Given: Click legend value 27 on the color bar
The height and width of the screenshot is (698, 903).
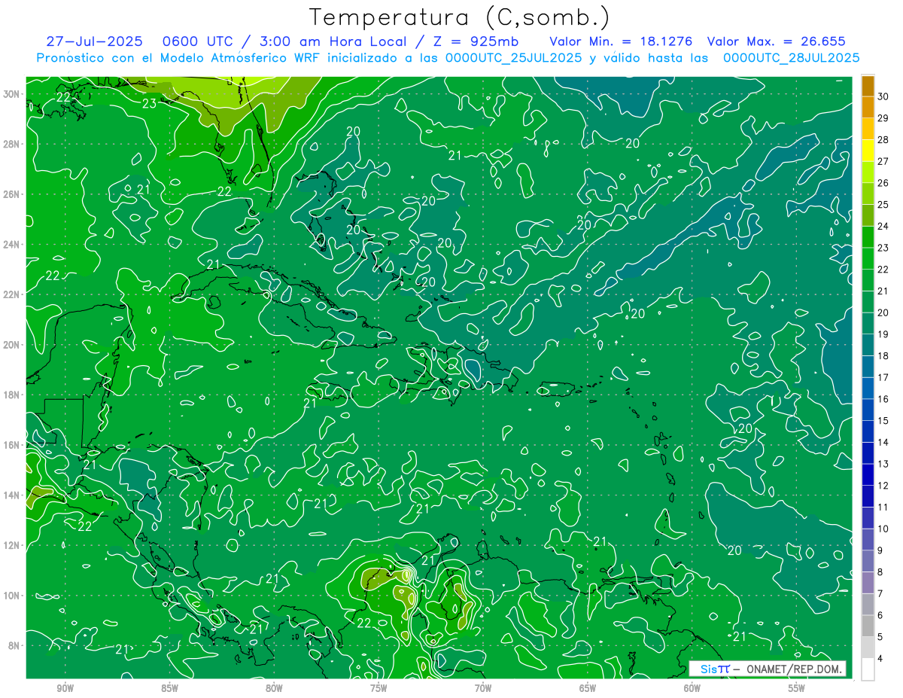Looking at the screenshot, I should 883,161.
